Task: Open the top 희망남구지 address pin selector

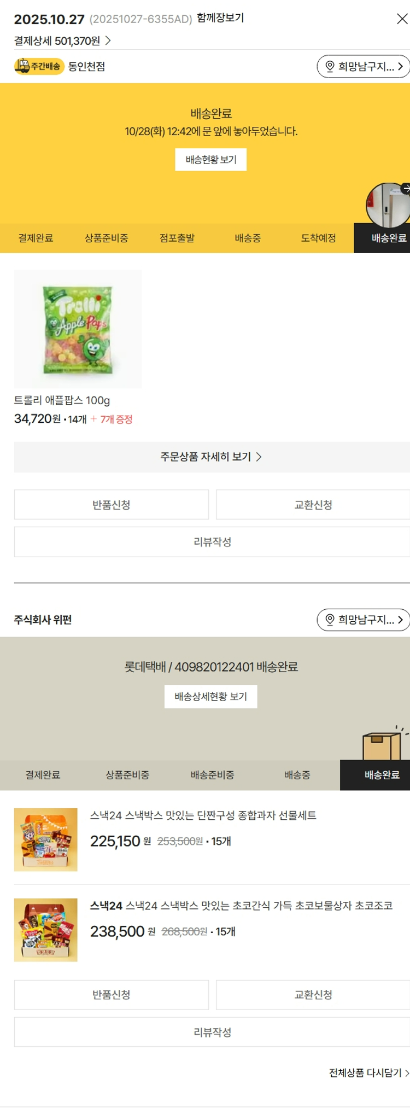Action: coord(363,66)
